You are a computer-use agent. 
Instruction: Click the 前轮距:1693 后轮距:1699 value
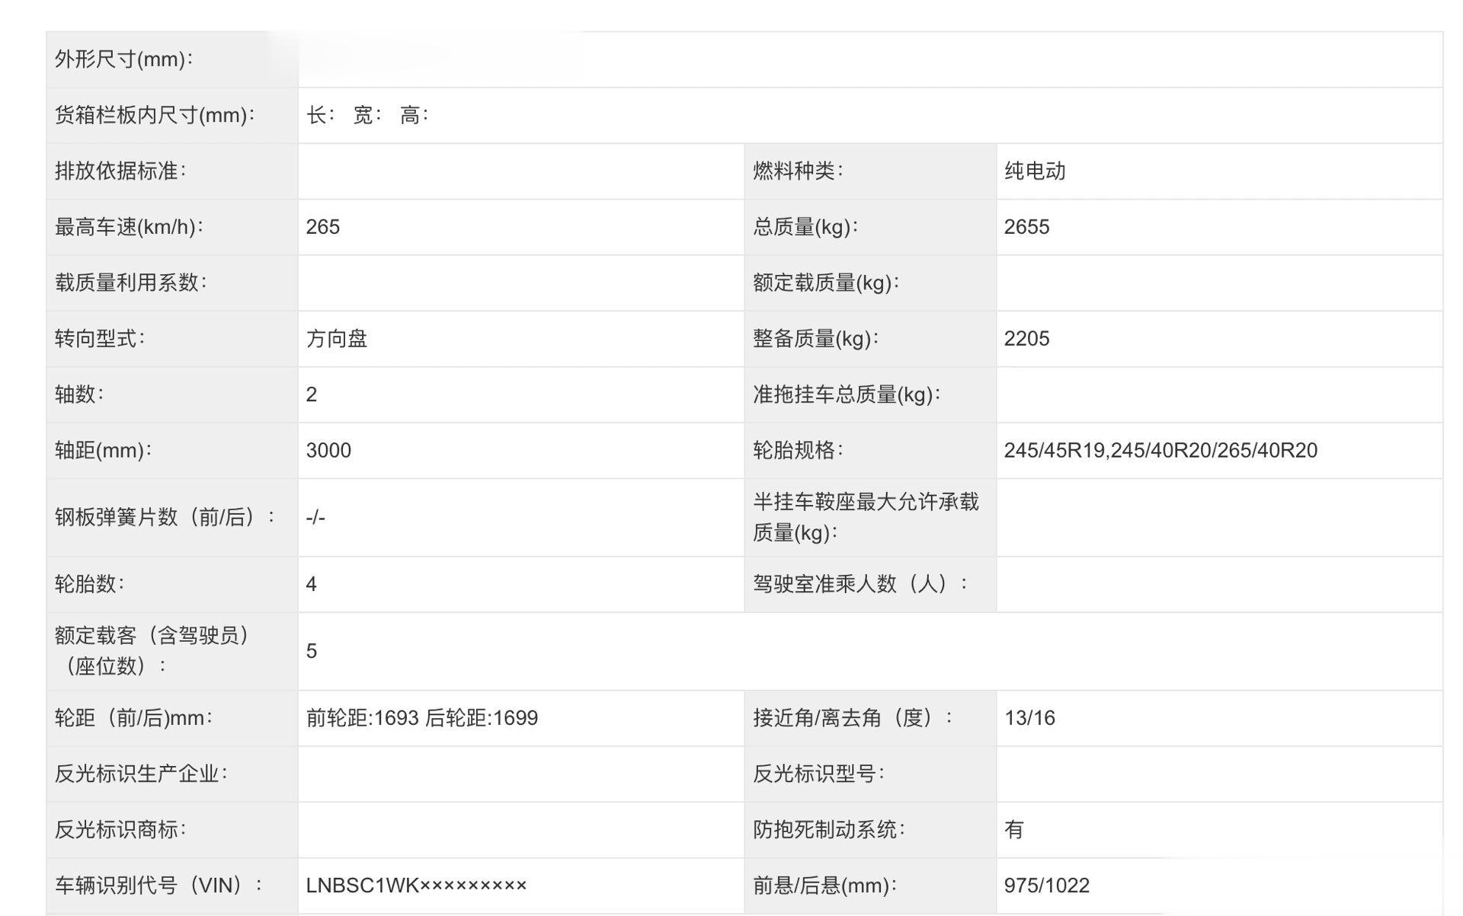tap(422, 718)
